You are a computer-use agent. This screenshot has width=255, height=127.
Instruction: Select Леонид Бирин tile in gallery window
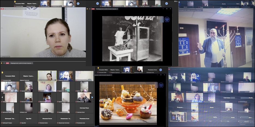tap(84, 98)
